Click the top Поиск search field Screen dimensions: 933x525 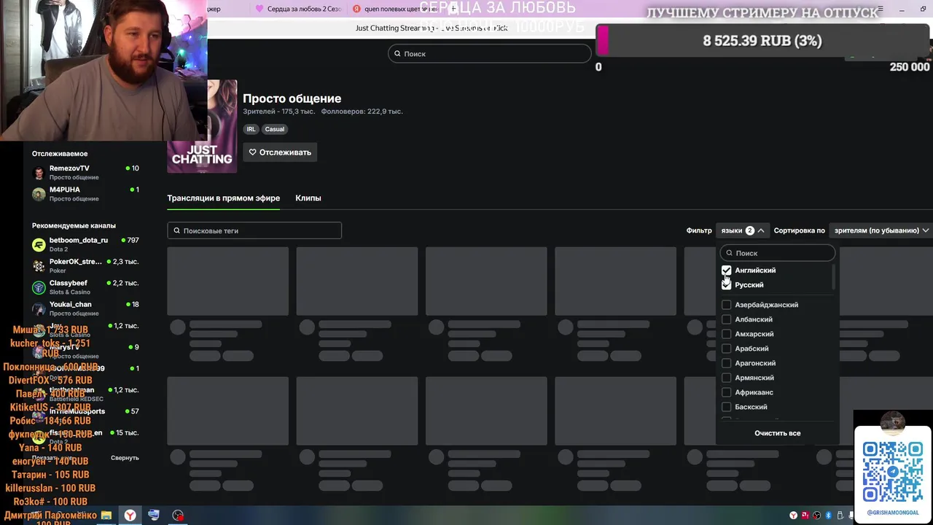click(490, 53)
